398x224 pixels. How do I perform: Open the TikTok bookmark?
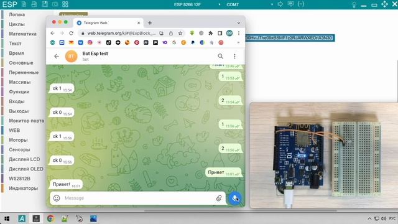click(x=108, y=43)
